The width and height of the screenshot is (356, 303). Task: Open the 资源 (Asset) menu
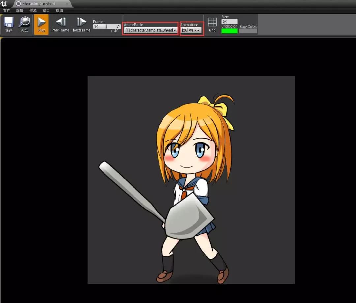[33, 11]
